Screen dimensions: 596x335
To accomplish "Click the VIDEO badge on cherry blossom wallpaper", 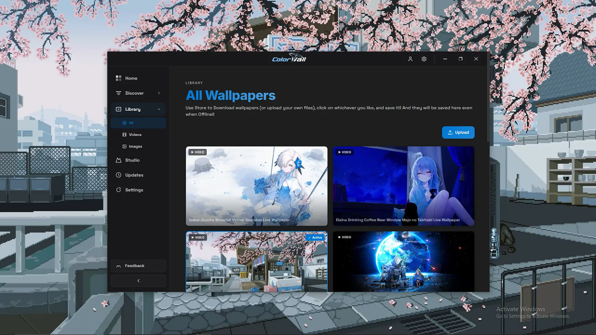I will [x=197, y=237].
